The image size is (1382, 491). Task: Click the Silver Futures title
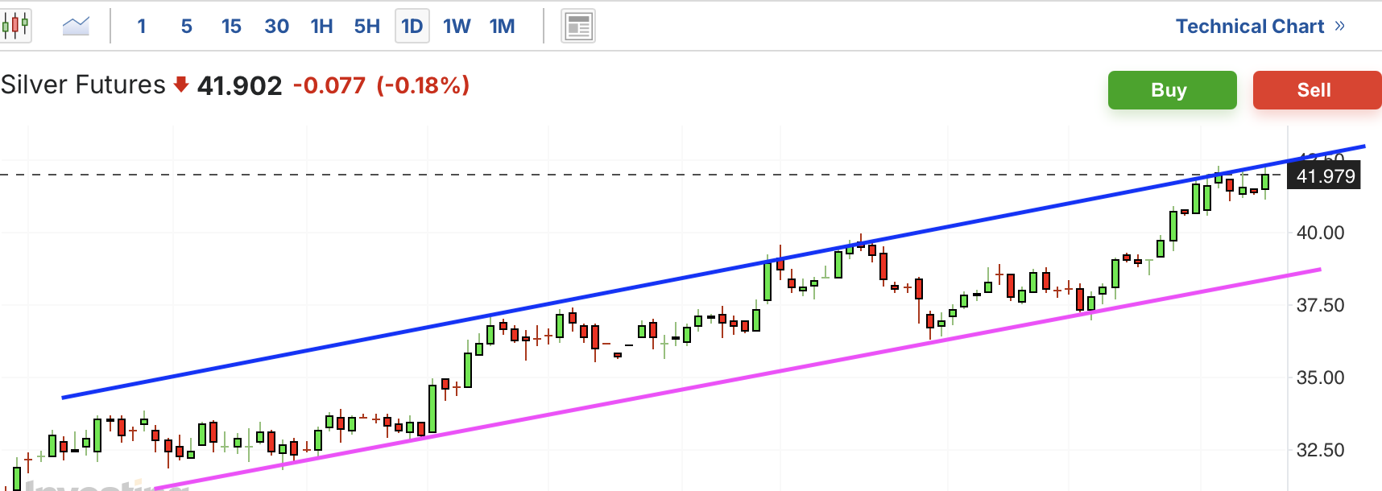click(x=83, y=85)
